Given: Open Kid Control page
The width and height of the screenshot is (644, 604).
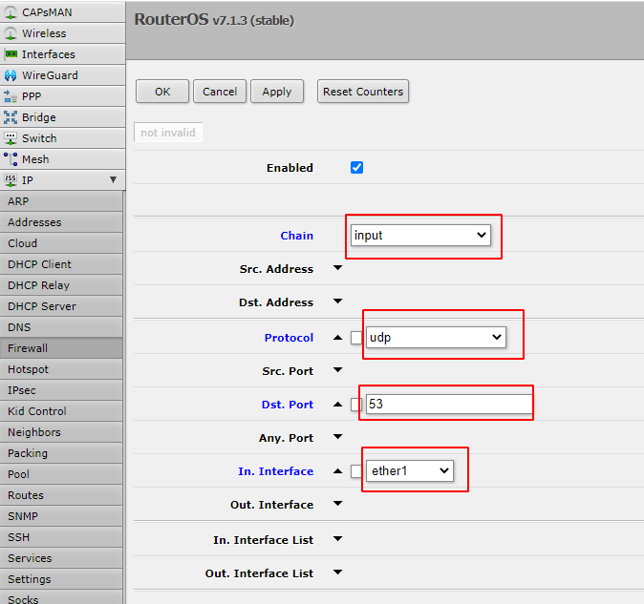Looking at the screenshot, I should [61, 411].
